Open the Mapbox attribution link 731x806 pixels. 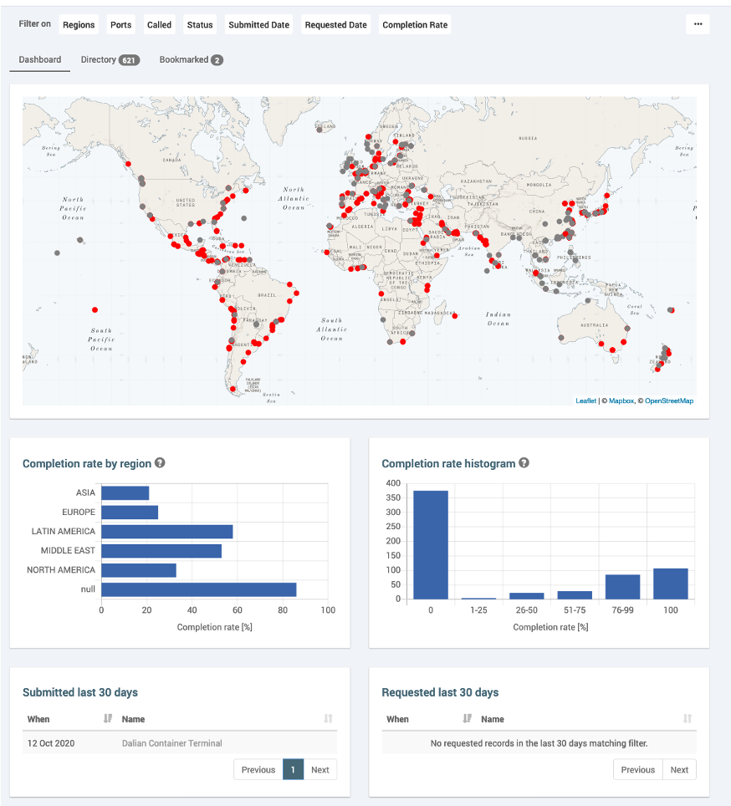[621, 401]
